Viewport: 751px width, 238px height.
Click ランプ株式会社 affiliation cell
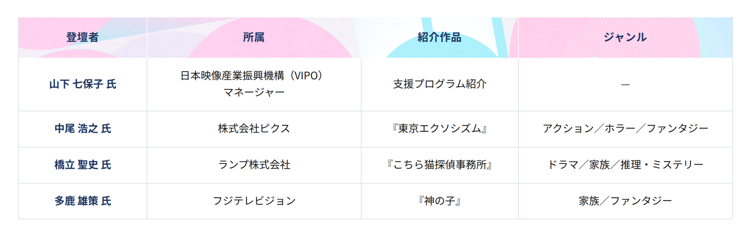point(254,165)
